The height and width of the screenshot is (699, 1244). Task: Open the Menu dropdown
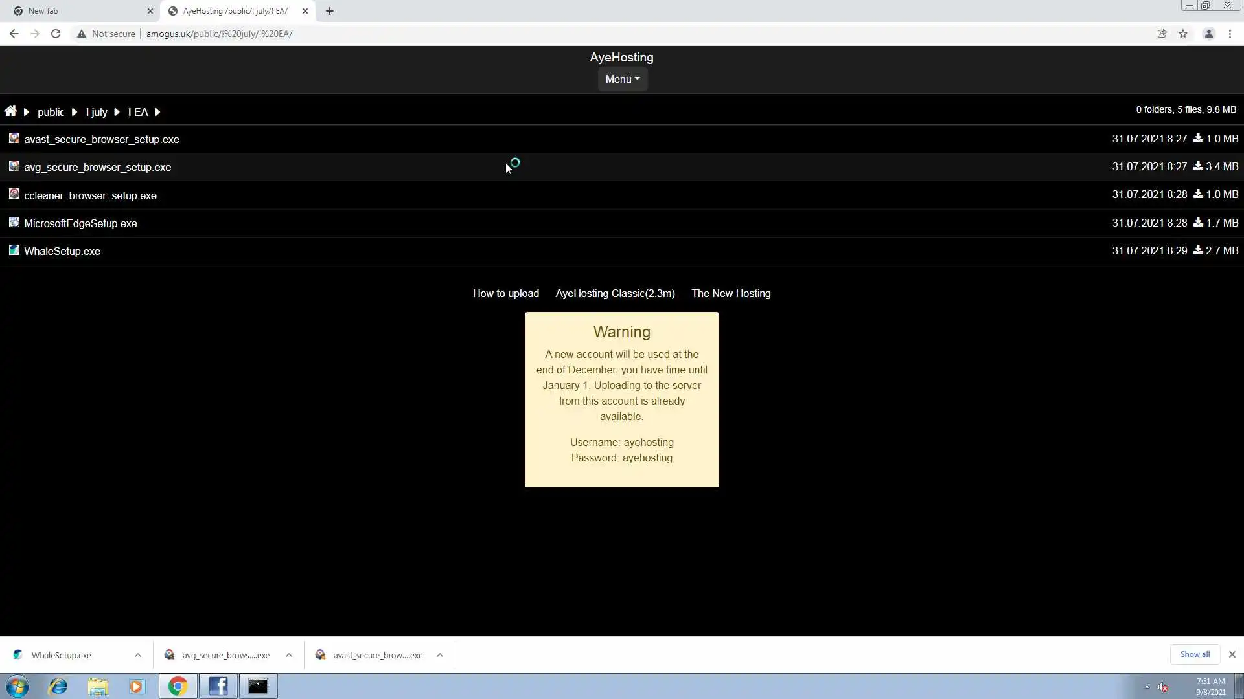pos(622,79)
